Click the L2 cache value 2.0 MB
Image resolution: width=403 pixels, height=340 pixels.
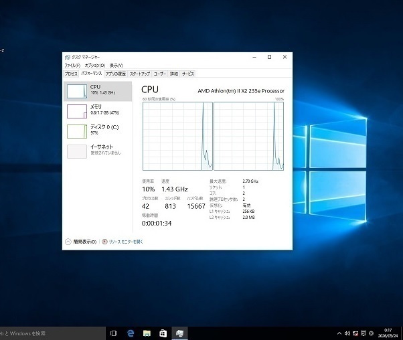point(248,218)
